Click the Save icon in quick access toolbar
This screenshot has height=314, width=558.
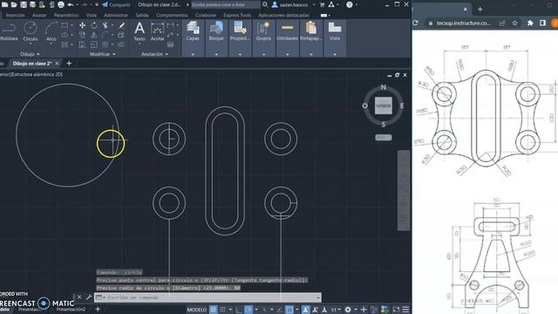[x=24, y=4]
